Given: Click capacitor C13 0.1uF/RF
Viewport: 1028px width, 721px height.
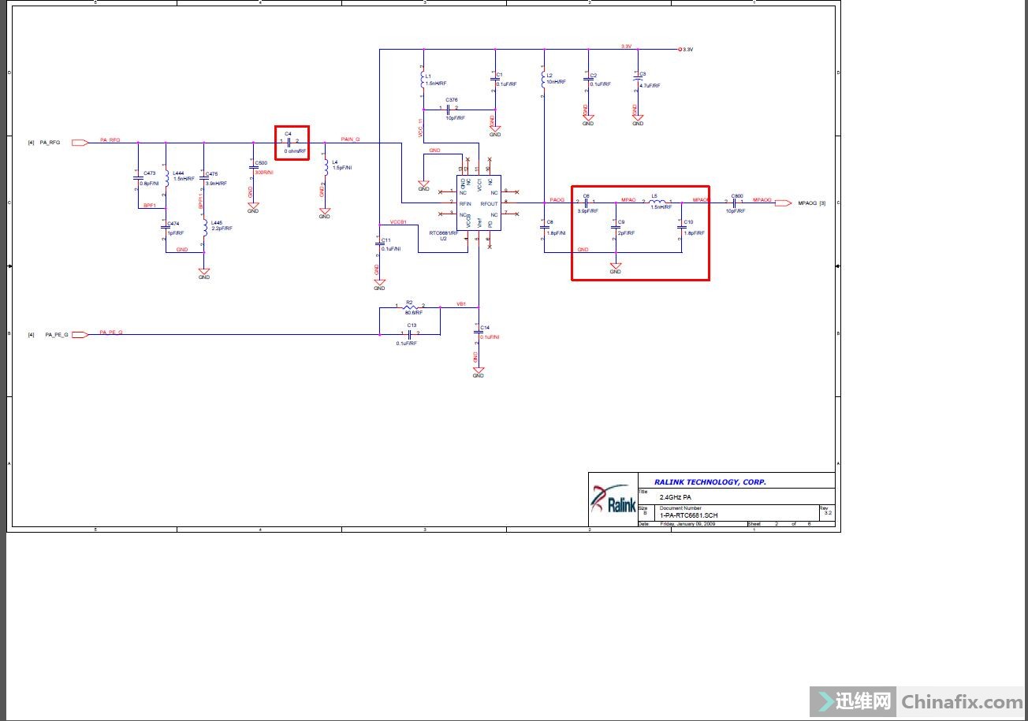Looking at the screenshot, I should pyautogui.click(x=410, y=333).
